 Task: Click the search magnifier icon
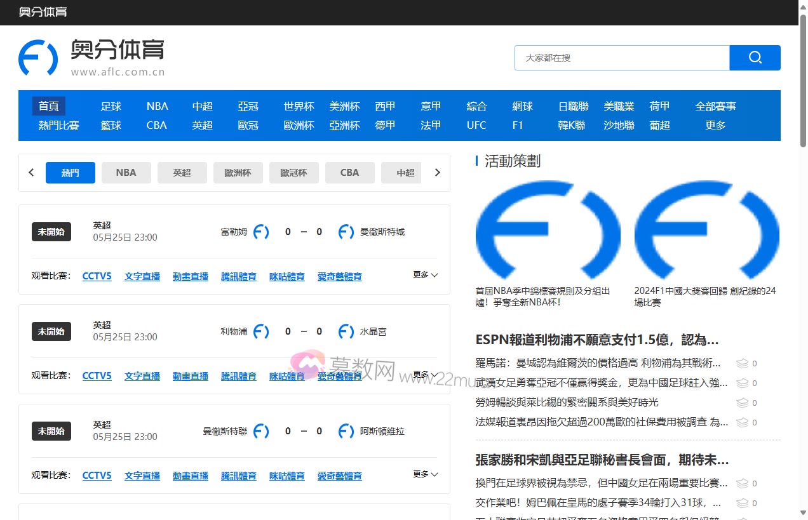755,57
